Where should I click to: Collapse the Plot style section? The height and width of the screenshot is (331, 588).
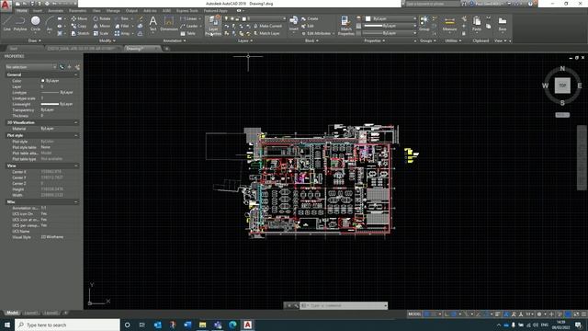(76, 135)
